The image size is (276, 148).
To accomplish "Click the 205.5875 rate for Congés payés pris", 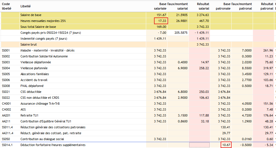I will pyautogui.click(x=181, y=33).
